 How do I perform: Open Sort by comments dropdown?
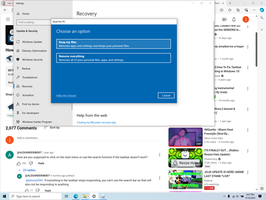point(52,127)
